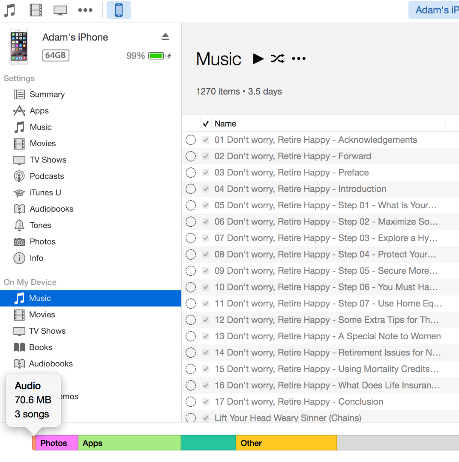Click the Photos storage segment
The image size is (459, 462).
pyautogui.click(x=57, y=443)
